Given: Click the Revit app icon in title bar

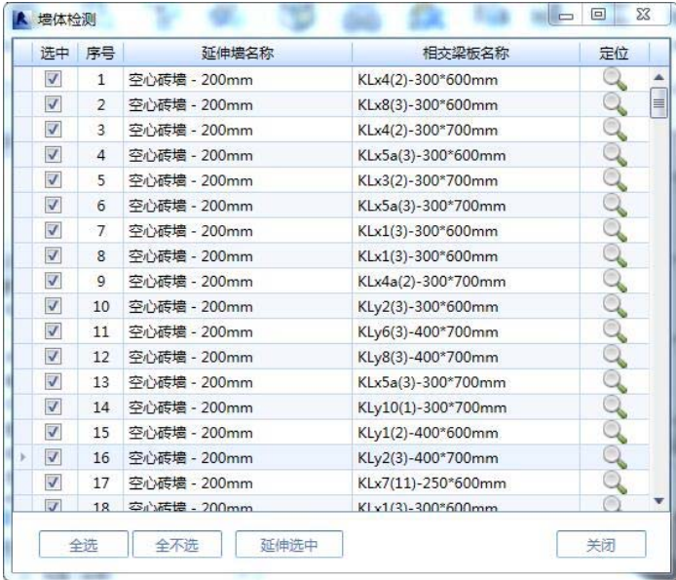Looking at the screenshot, I should pos(21,19).
